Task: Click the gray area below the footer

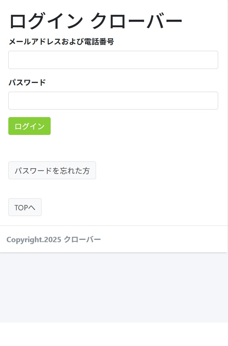Action: [x=113, y=288]
